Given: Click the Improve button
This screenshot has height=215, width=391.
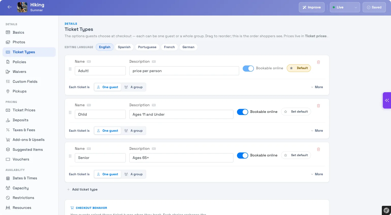Looking at the screenshot, I should click(312, 7).
